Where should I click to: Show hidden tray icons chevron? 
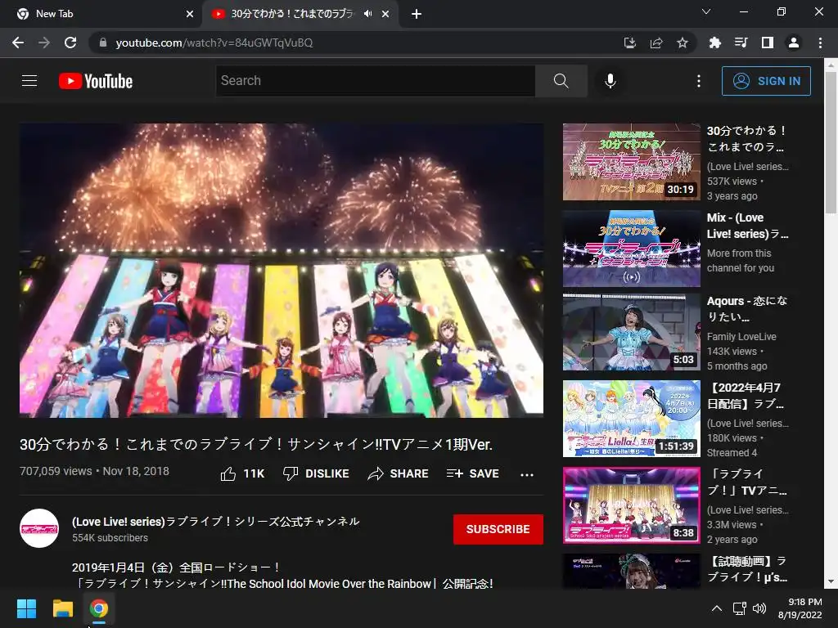pyautogui.click(x=717, y=608)
